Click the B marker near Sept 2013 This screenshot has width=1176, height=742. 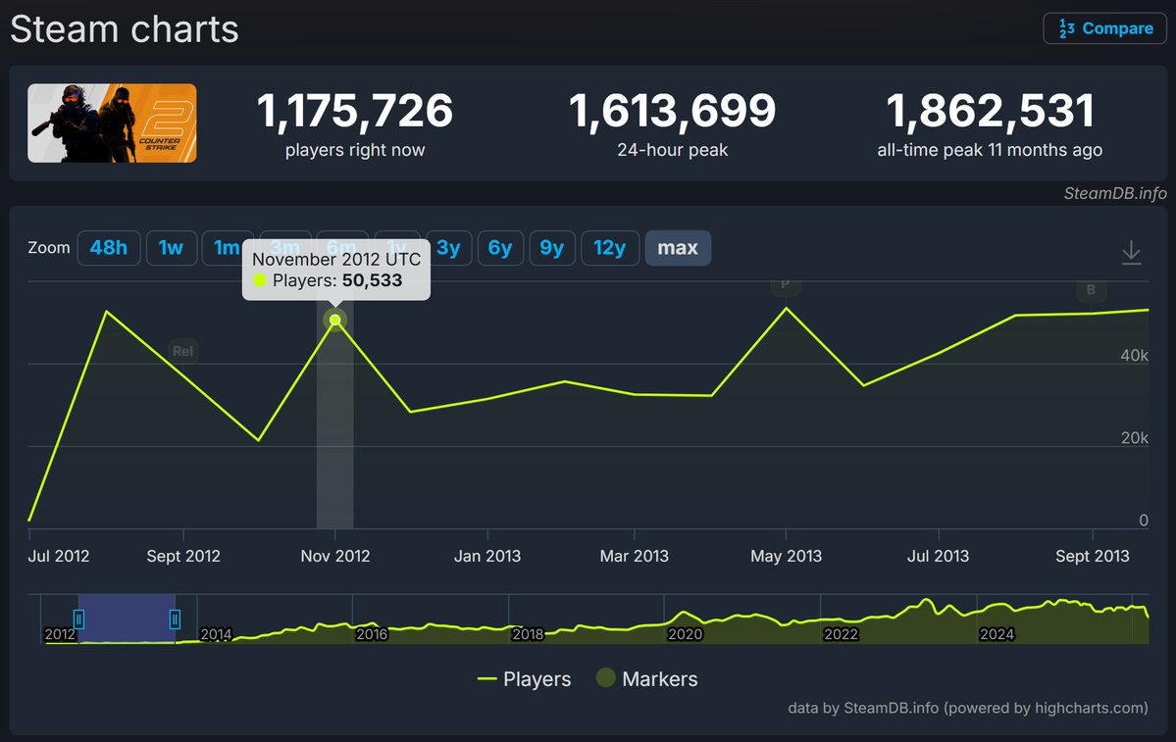tap(1092, 289)
